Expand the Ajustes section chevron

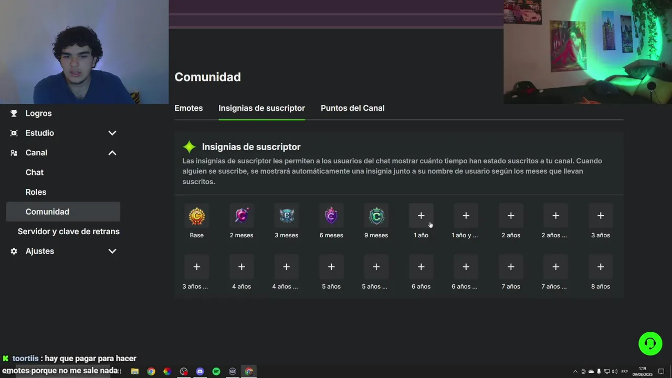112,251
